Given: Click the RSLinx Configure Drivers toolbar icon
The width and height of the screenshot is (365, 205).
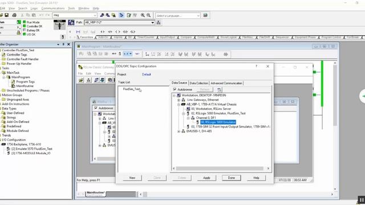Looking at the screenshot, I should point(96,80).
